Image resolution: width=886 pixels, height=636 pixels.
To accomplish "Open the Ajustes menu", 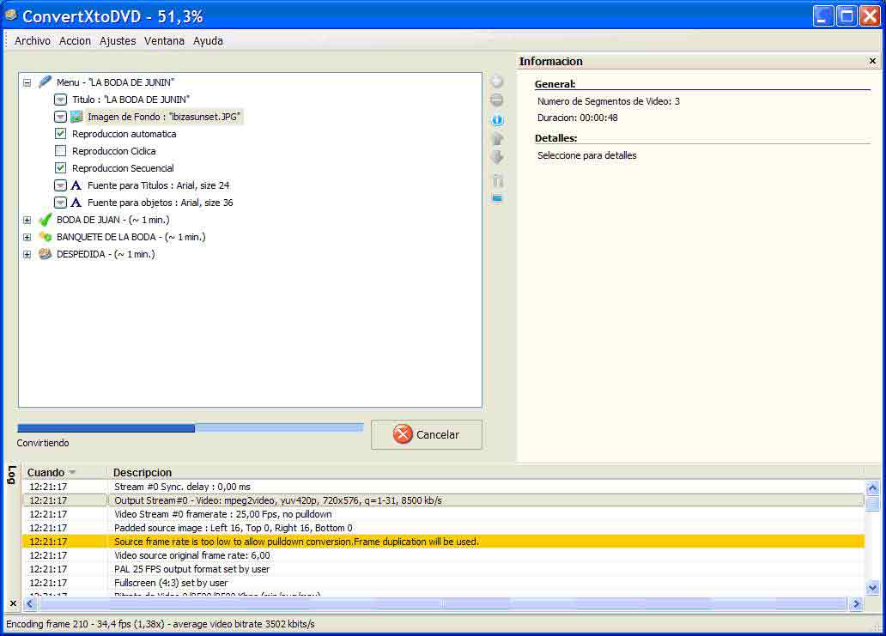I will pyautogui.click(x=118, y=40).
